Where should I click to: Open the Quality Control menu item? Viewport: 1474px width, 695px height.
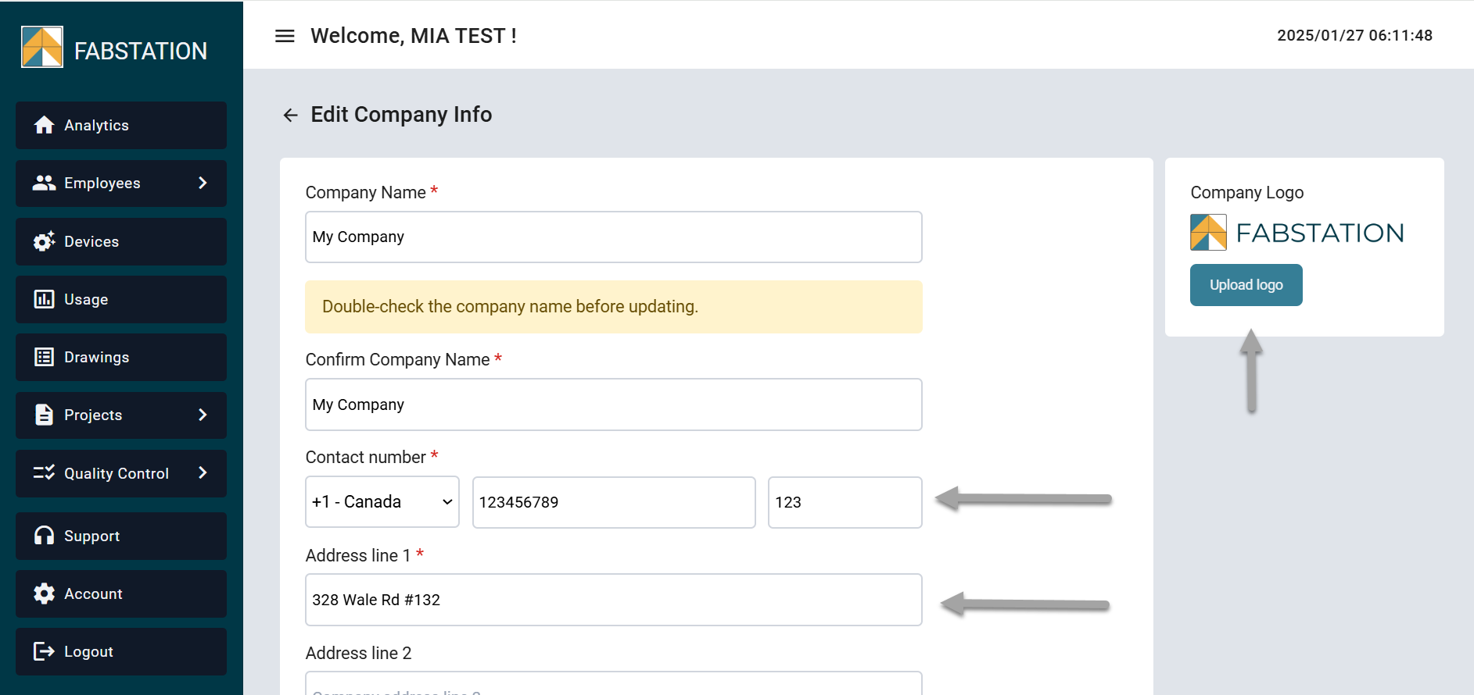point(116,473)
